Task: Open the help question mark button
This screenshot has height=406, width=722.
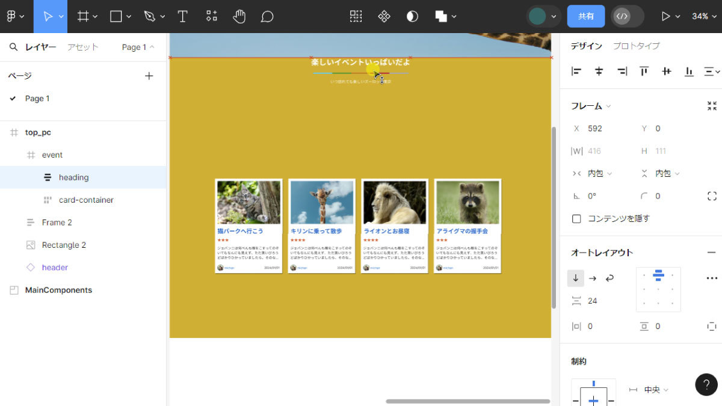Action: coord(706,384)
